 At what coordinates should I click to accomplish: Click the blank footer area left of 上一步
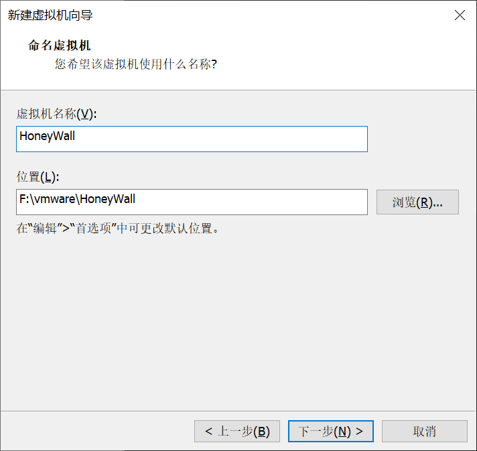click(x=97, y=431)
